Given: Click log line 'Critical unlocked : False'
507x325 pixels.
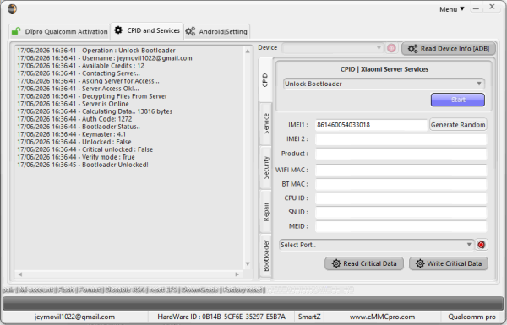Looking at the screenshot, I should tap(85, 149).
